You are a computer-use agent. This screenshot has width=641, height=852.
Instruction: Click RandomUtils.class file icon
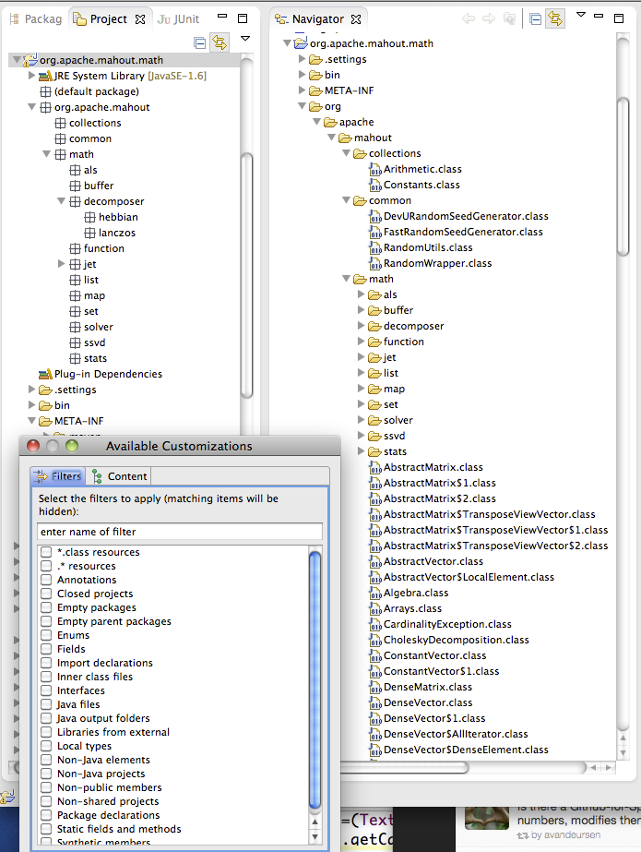[375, 247]
